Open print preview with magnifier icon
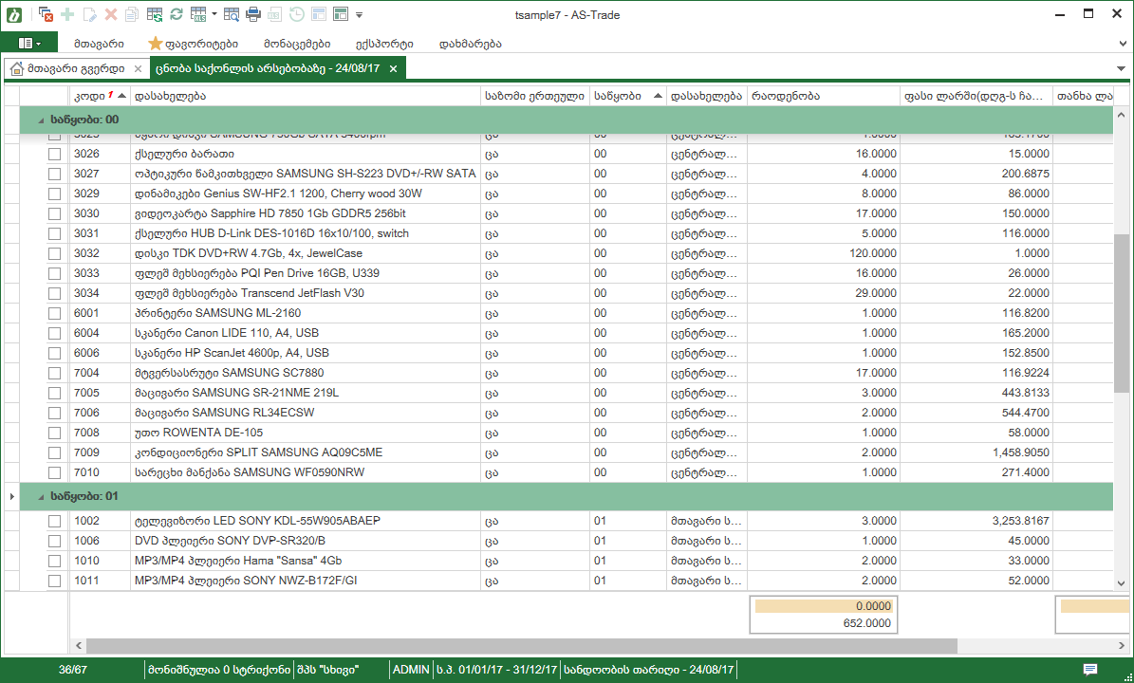 pyautogui.click(x=231, y=14)
